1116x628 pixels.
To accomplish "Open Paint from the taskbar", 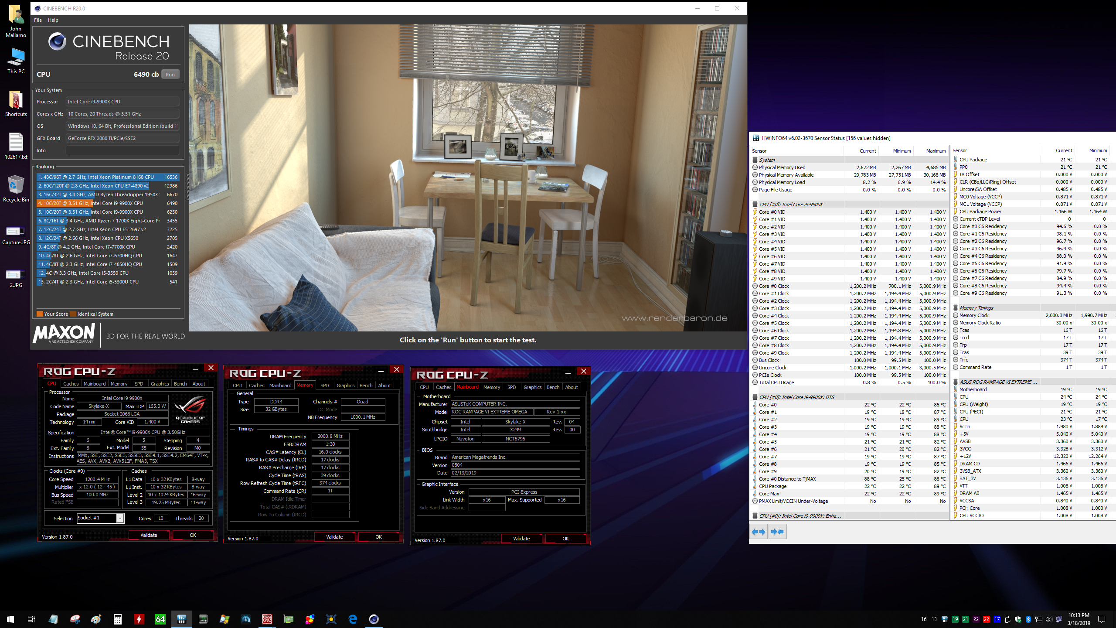I will pos(96,619).
